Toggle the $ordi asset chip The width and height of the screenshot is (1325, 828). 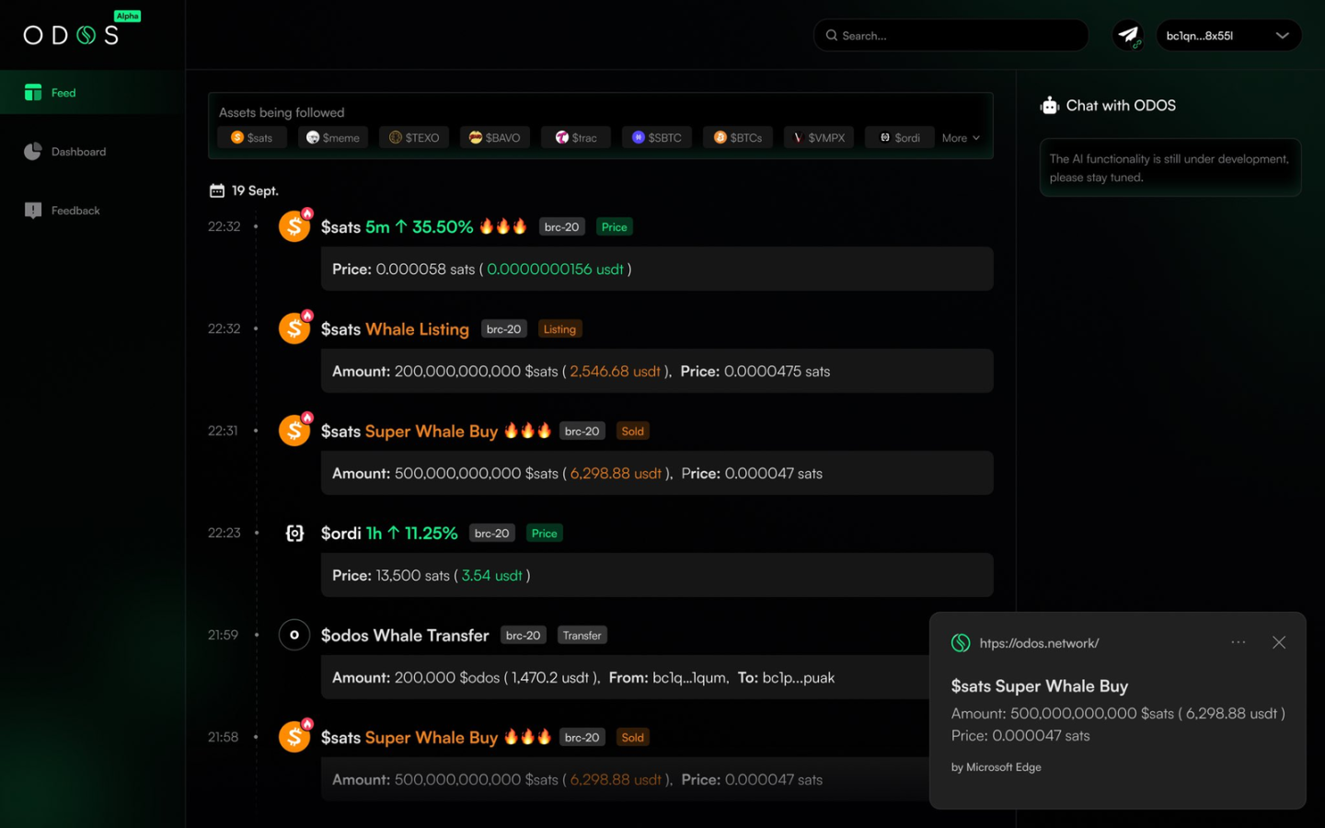899,138
